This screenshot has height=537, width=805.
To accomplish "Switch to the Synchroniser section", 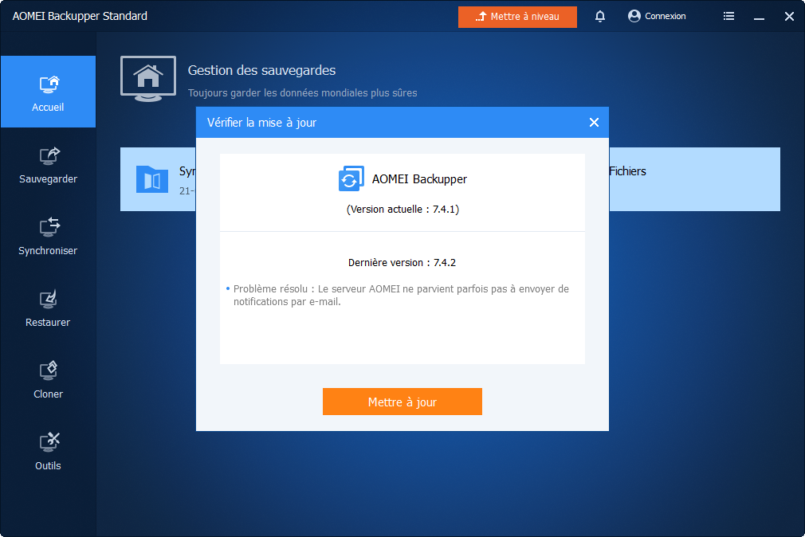I will point(48,236).
